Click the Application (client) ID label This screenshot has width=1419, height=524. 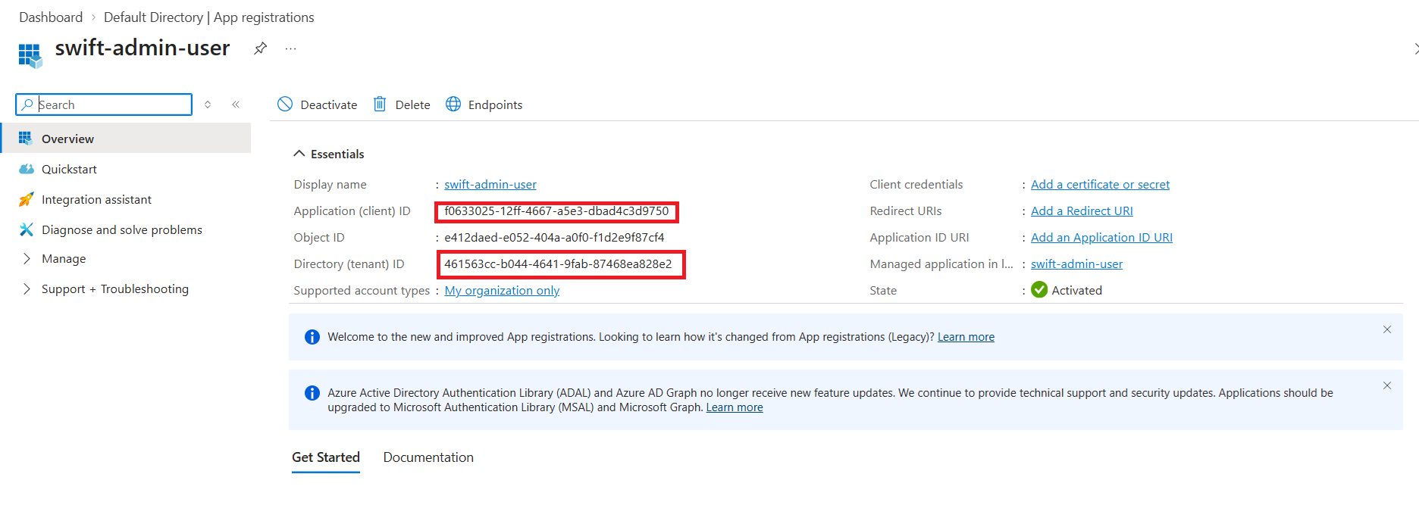tap(352, 211)
